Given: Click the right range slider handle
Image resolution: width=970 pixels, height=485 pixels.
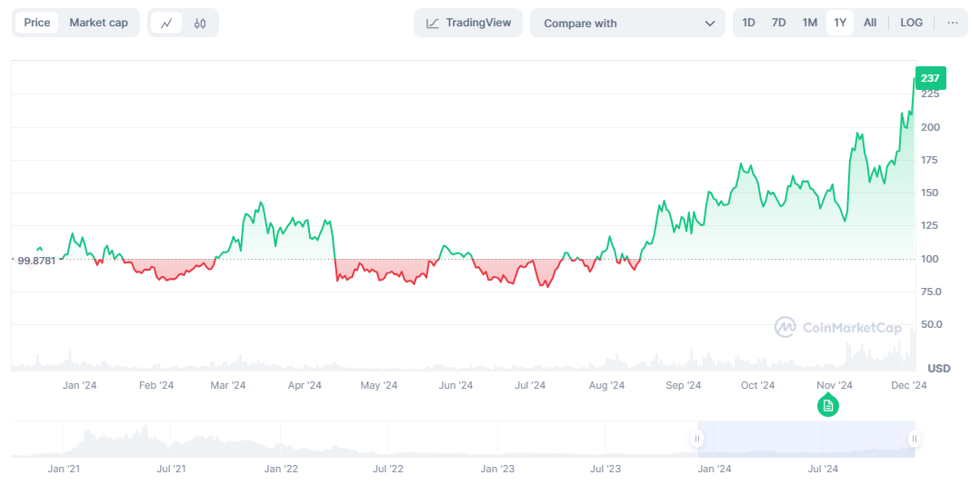Looking at the screenshot, I should pos(914,440).
